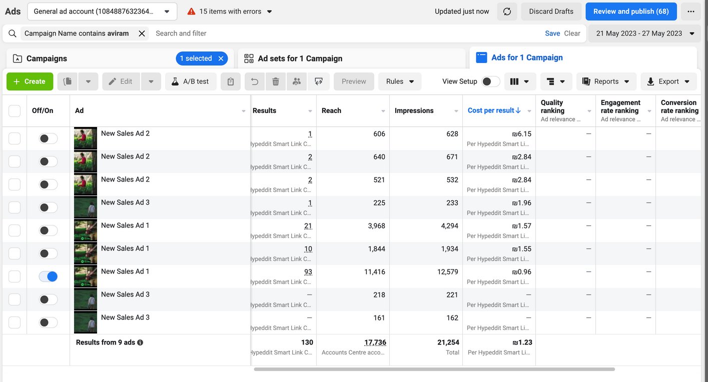Click the red warning triangle icon
Viewport: 708px width, 382px height.
191,11
